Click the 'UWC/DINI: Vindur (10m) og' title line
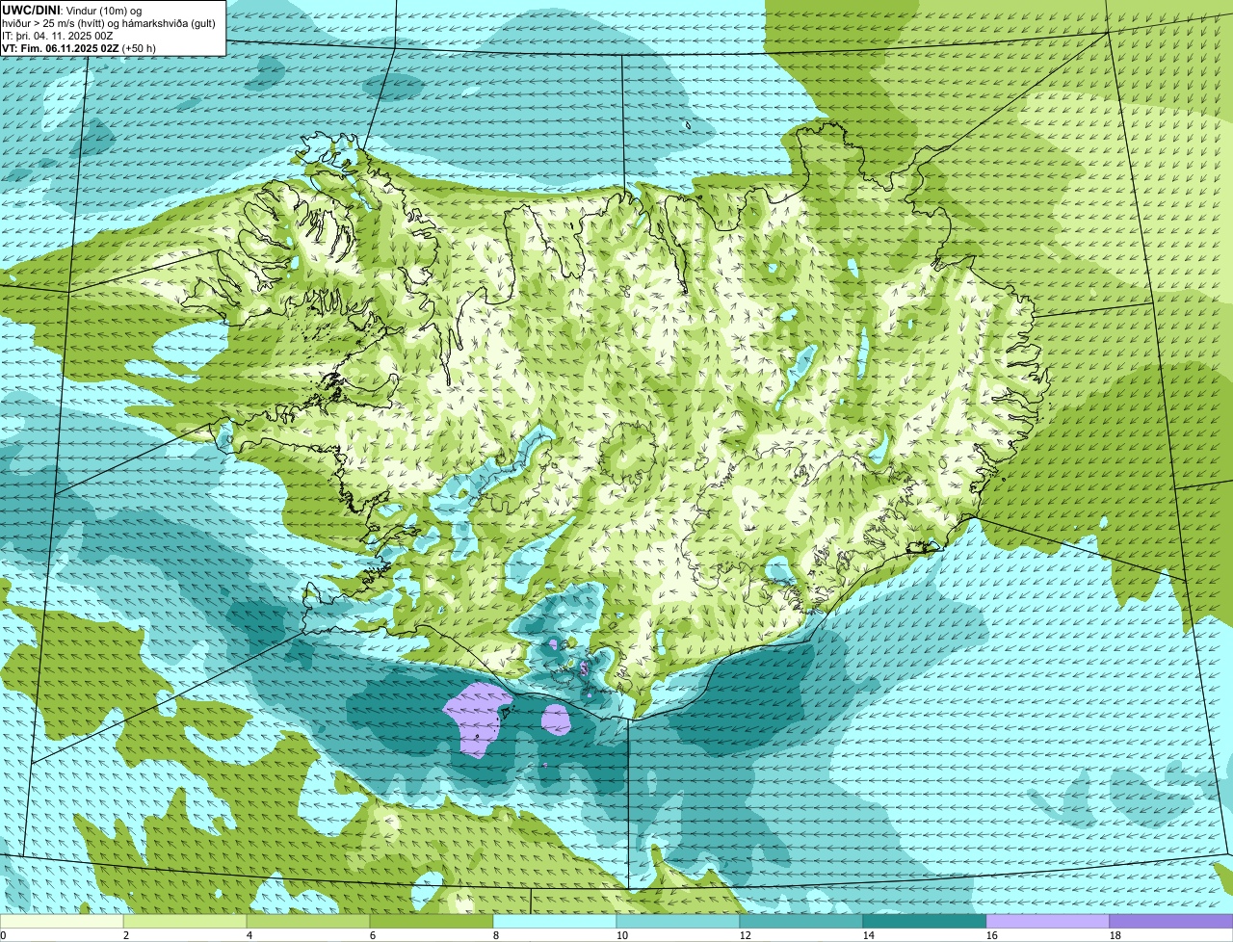 (72, 10)
